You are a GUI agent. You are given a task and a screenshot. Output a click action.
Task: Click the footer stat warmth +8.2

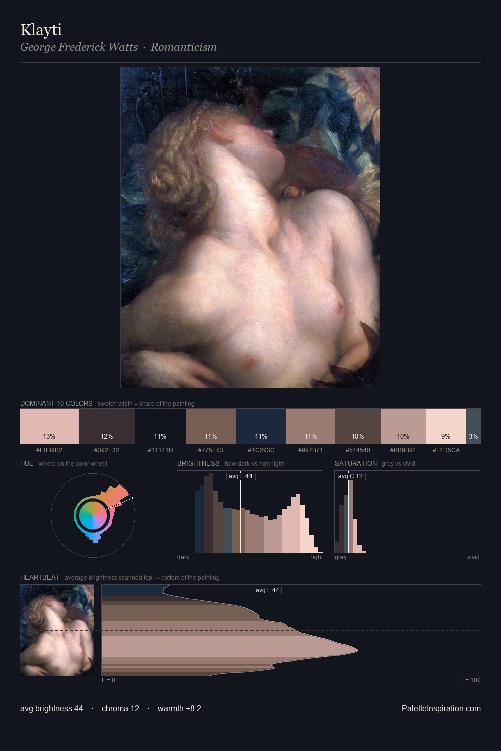[179, 709]
